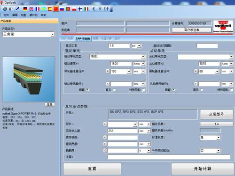
Task: Click the small button beside 驱动单元轴径
Action: coord(108,84)
